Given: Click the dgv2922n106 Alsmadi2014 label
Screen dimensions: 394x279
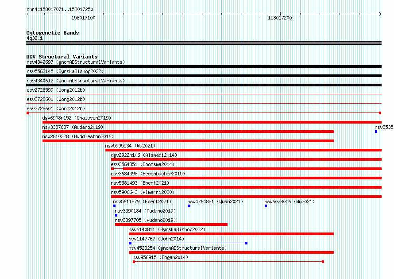Looking at the screenshot, I should tap(144, 155).
